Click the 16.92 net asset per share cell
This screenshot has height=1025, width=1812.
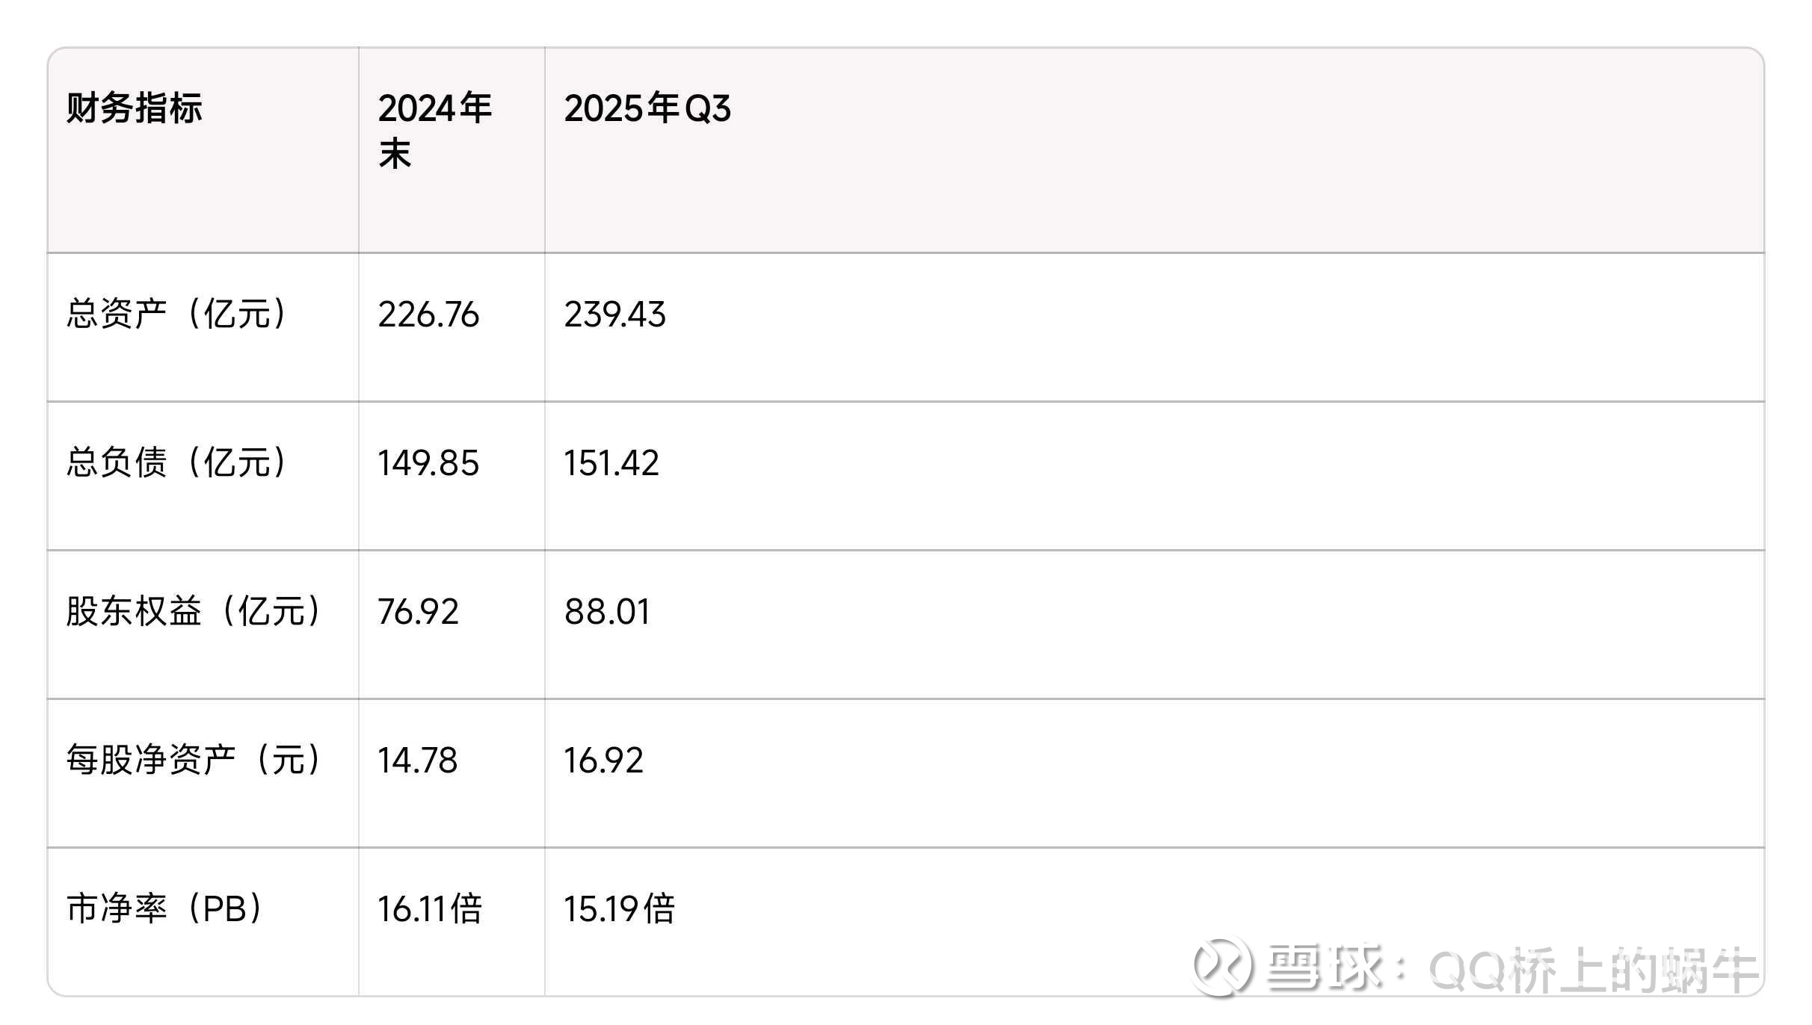point(603,761)
